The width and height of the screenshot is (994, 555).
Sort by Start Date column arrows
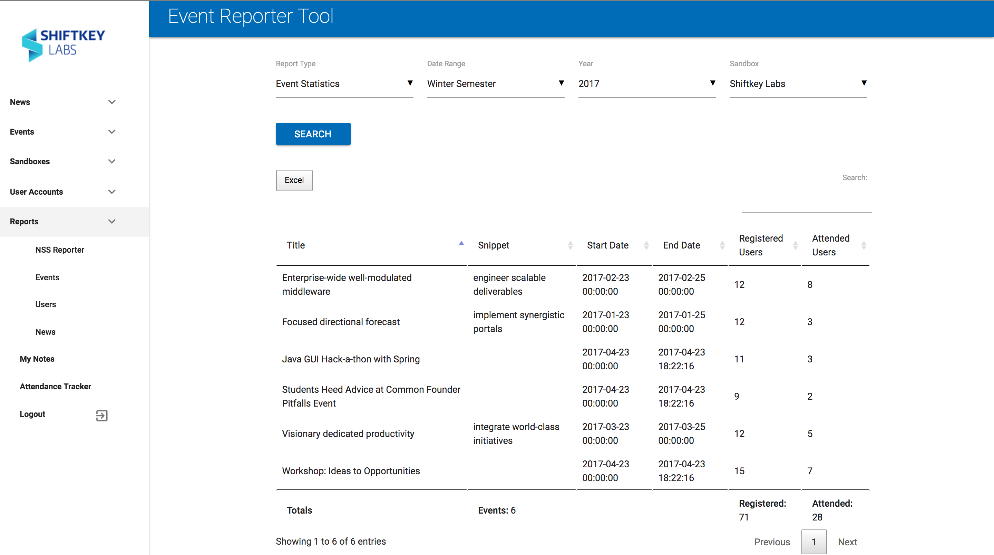click(x=646, y=245)
